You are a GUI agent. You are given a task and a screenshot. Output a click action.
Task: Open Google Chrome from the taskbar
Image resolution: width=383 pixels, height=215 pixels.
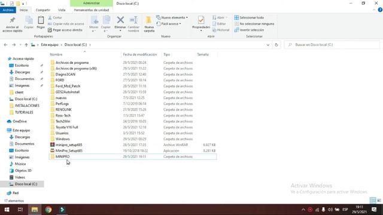point(48,210)
